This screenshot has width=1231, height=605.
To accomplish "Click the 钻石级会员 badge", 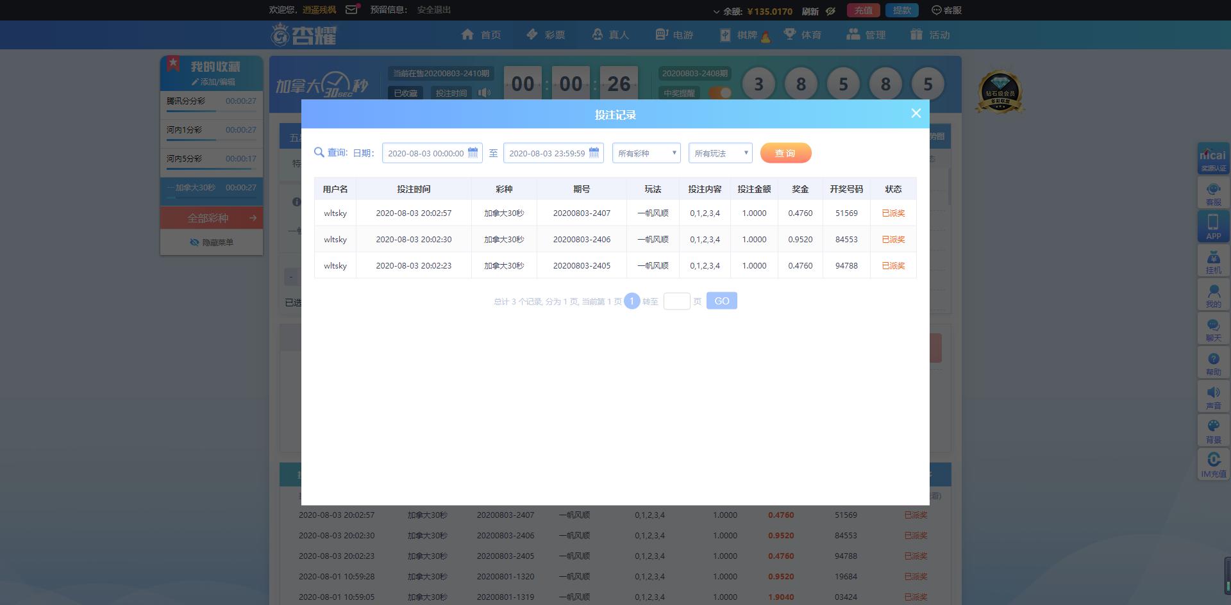I will pyautogui.click(x=1000, y=92).
